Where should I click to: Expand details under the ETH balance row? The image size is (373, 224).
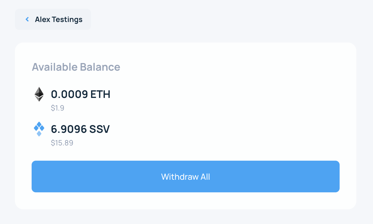[x=58, y=108]
